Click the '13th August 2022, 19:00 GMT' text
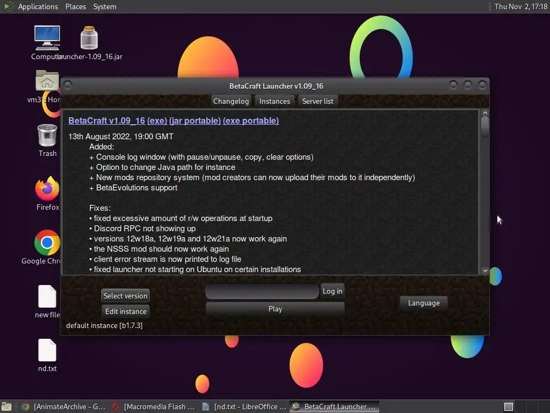This screenshot has width=550, height=413. click(x=121, y=137)
